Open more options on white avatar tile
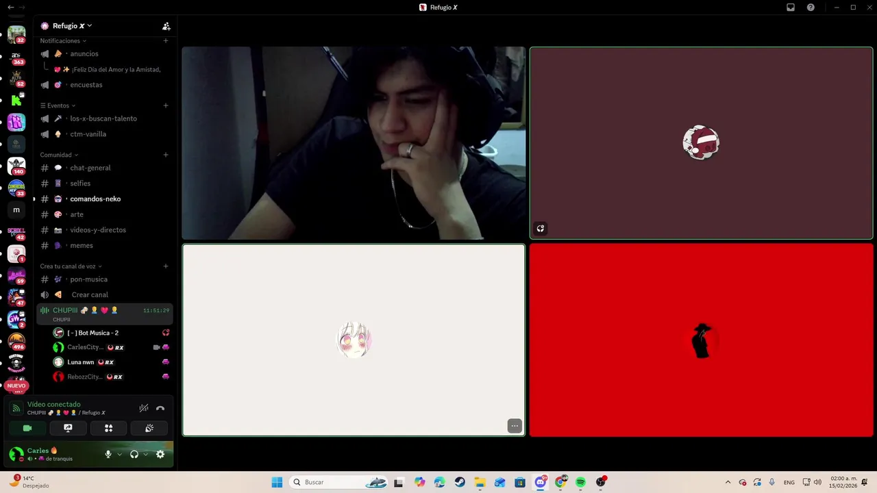877x493 pixels. pyautogui.click(x=515, y=426)
